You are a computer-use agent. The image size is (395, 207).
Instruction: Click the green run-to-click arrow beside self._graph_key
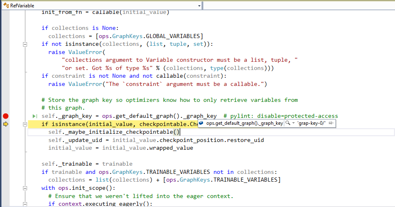pos(35,116)
